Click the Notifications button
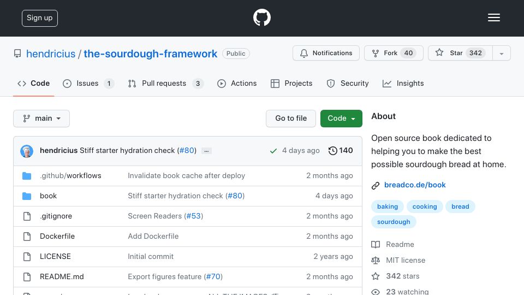This screenshot has height=295, width=524. pos(326,53)
